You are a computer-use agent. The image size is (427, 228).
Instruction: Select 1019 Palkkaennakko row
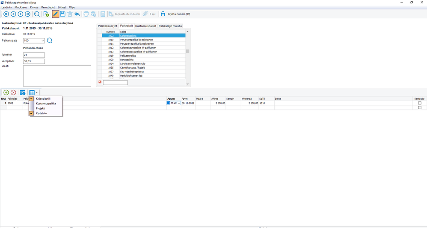pos(143,56)
